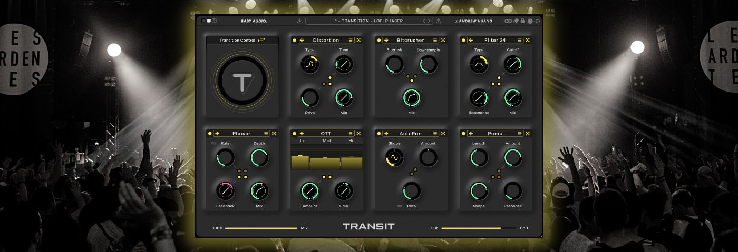The width and height of the screenshot is (738, 252).
Task: Click the x ANDREW HUANG label
Action: point(474,21)
